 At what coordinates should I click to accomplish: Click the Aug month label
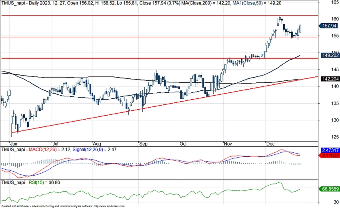97,144
